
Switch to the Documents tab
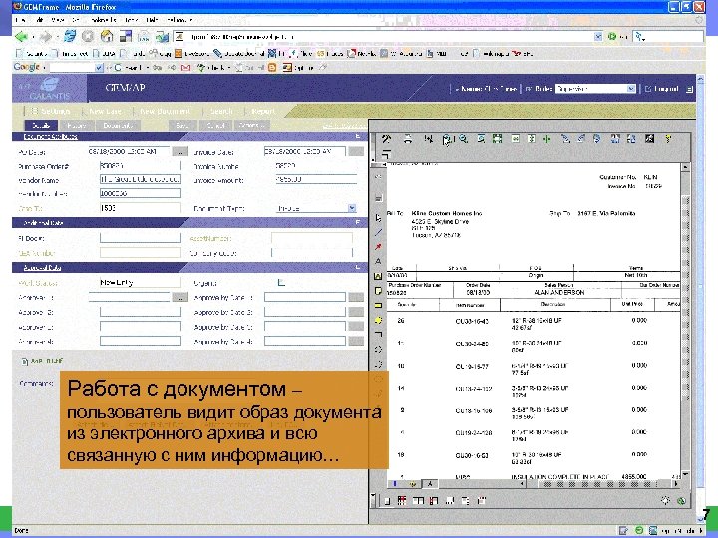118,125
